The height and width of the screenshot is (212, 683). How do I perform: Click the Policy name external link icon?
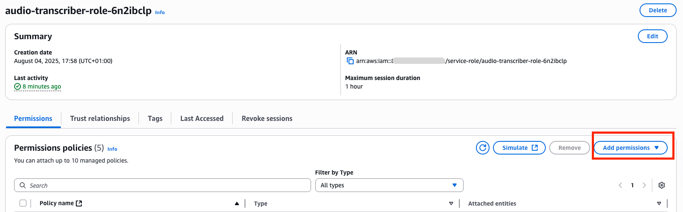click(79, 203)
